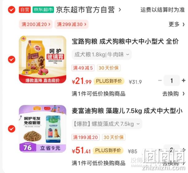Open the 宝路 dog food product thumbnail

tap(43, 59)
